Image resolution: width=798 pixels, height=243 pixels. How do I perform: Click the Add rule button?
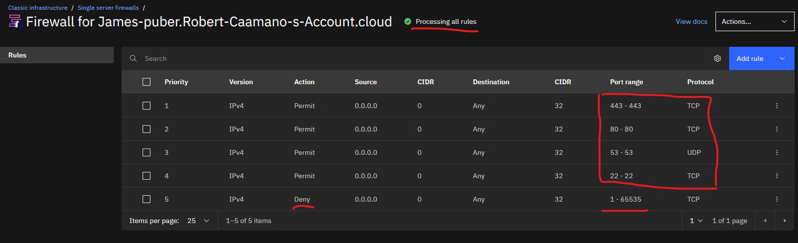[750, 58]
